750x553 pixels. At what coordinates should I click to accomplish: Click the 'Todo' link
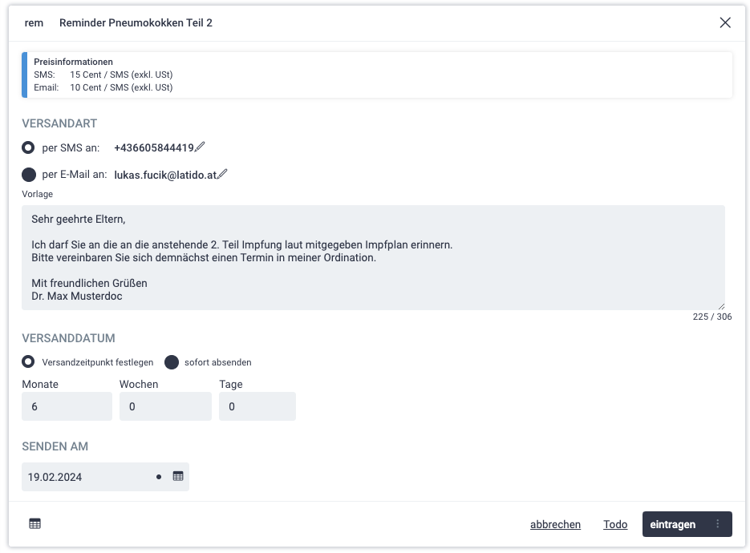coord(615,524)
